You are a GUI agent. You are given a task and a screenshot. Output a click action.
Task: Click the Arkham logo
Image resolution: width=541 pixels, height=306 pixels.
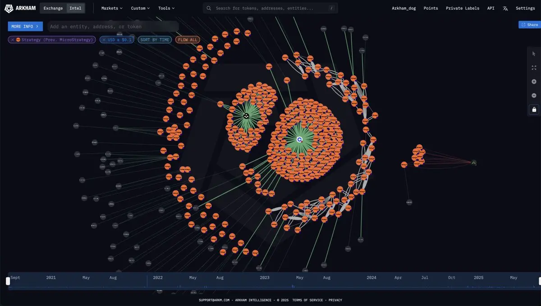pos(20,8)
